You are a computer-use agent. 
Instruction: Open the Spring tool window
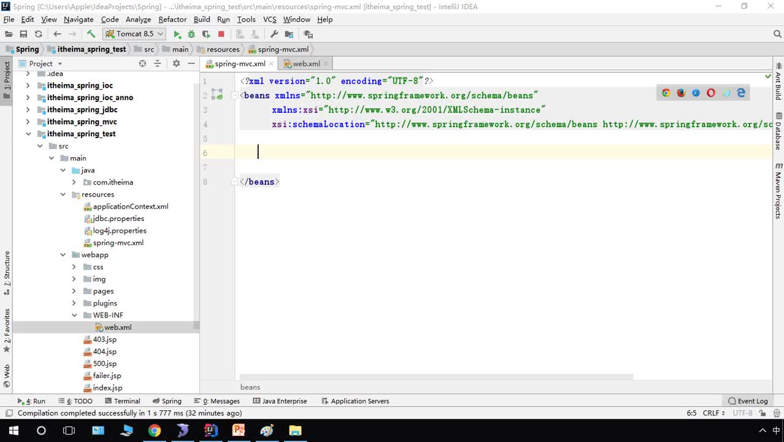tap(167, 401)
